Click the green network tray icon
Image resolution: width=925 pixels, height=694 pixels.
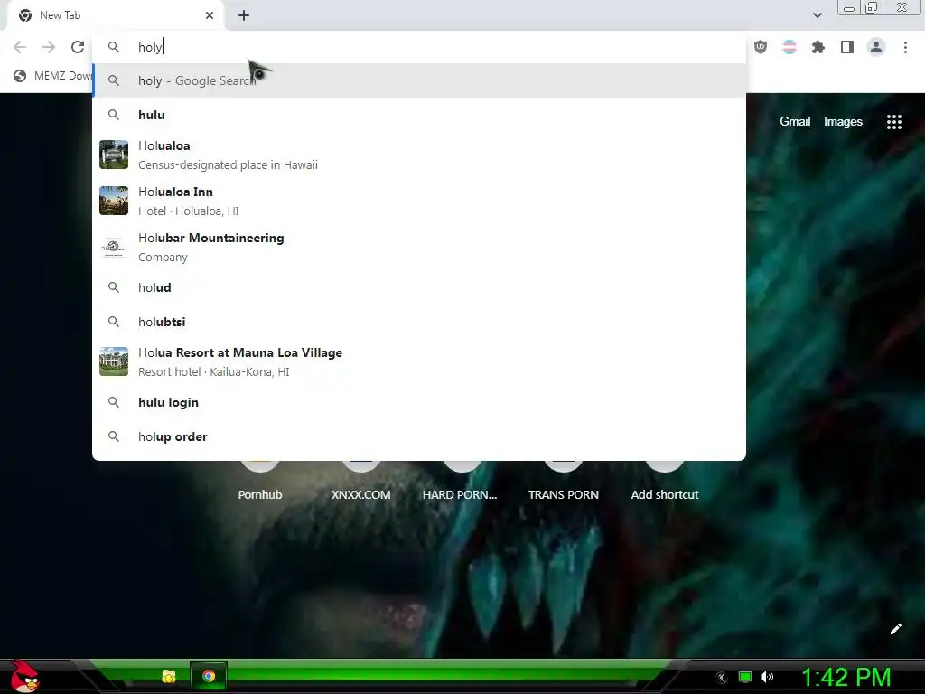[x=745, y=677]
